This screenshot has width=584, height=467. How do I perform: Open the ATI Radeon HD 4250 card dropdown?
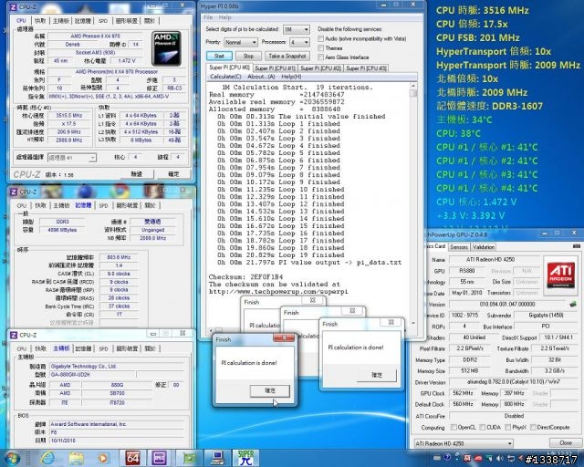[x=464, y=443]
